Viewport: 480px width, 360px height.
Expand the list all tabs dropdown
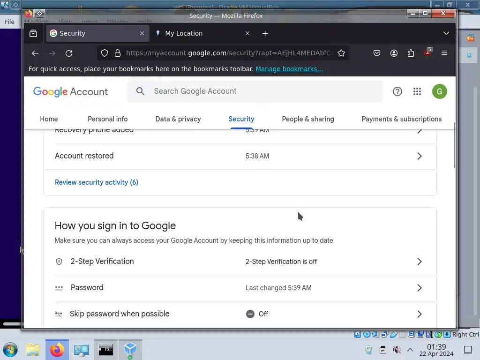[x=446, y=33]
